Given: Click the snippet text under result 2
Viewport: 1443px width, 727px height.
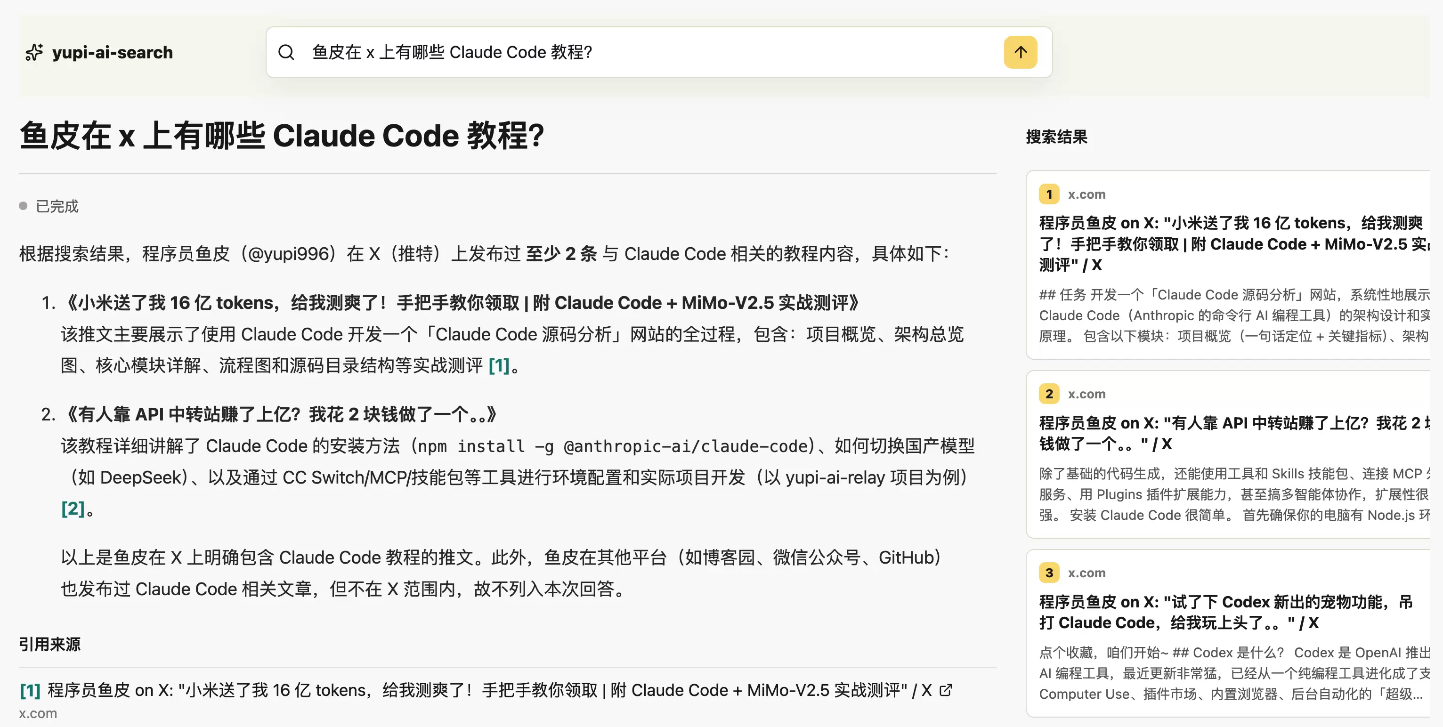Looking at the screenshot, I should [1235, 494].
